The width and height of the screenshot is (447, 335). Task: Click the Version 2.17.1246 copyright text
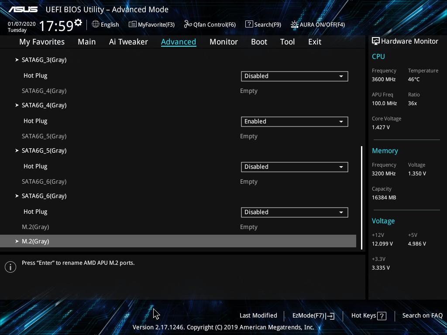(x=223, y=327)
